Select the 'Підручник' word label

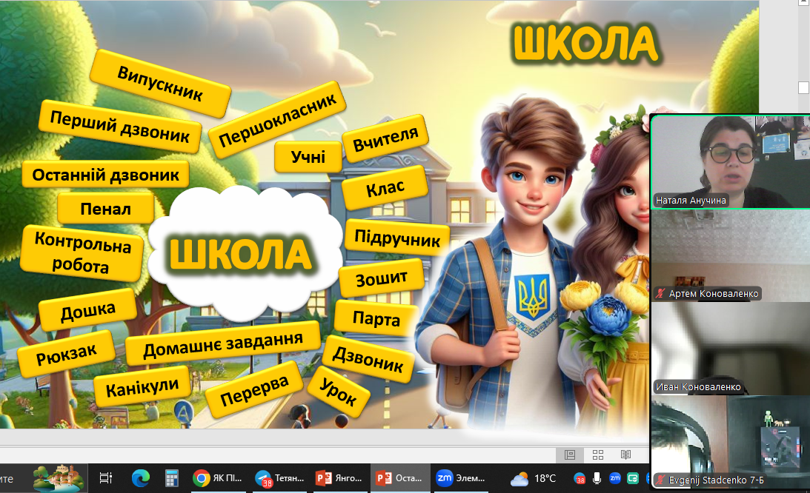397,238
